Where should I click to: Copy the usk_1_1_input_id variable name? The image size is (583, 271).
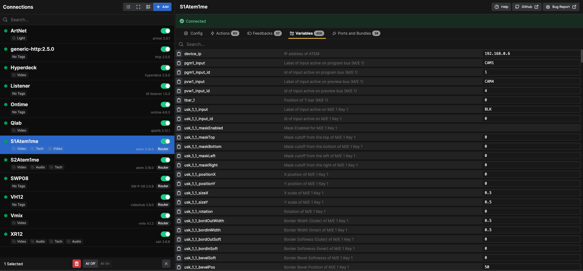(x=179, y=119)
